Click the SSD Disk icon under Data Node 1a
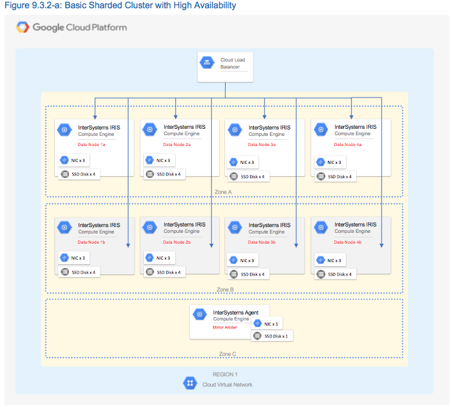Screen dimensions: 452x407 tap(65, 174)
